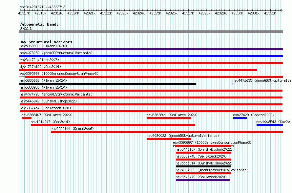Click the nsv6367457 (Sedlazeck2020) label
Image resolution: width=292 pixels, height=193 pixels.
[45, 108]
